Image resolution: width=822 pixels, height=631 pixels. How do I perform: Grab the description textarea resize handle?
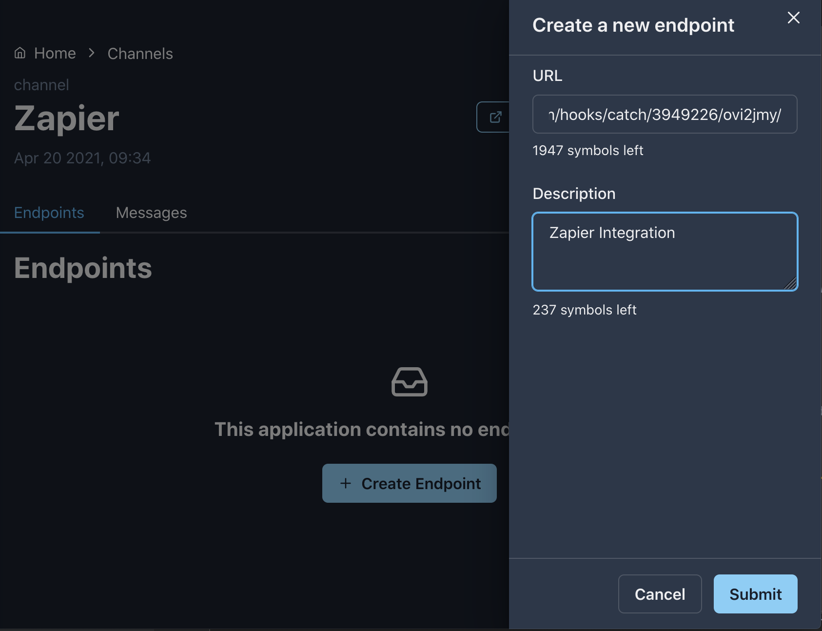click(790, 283)
